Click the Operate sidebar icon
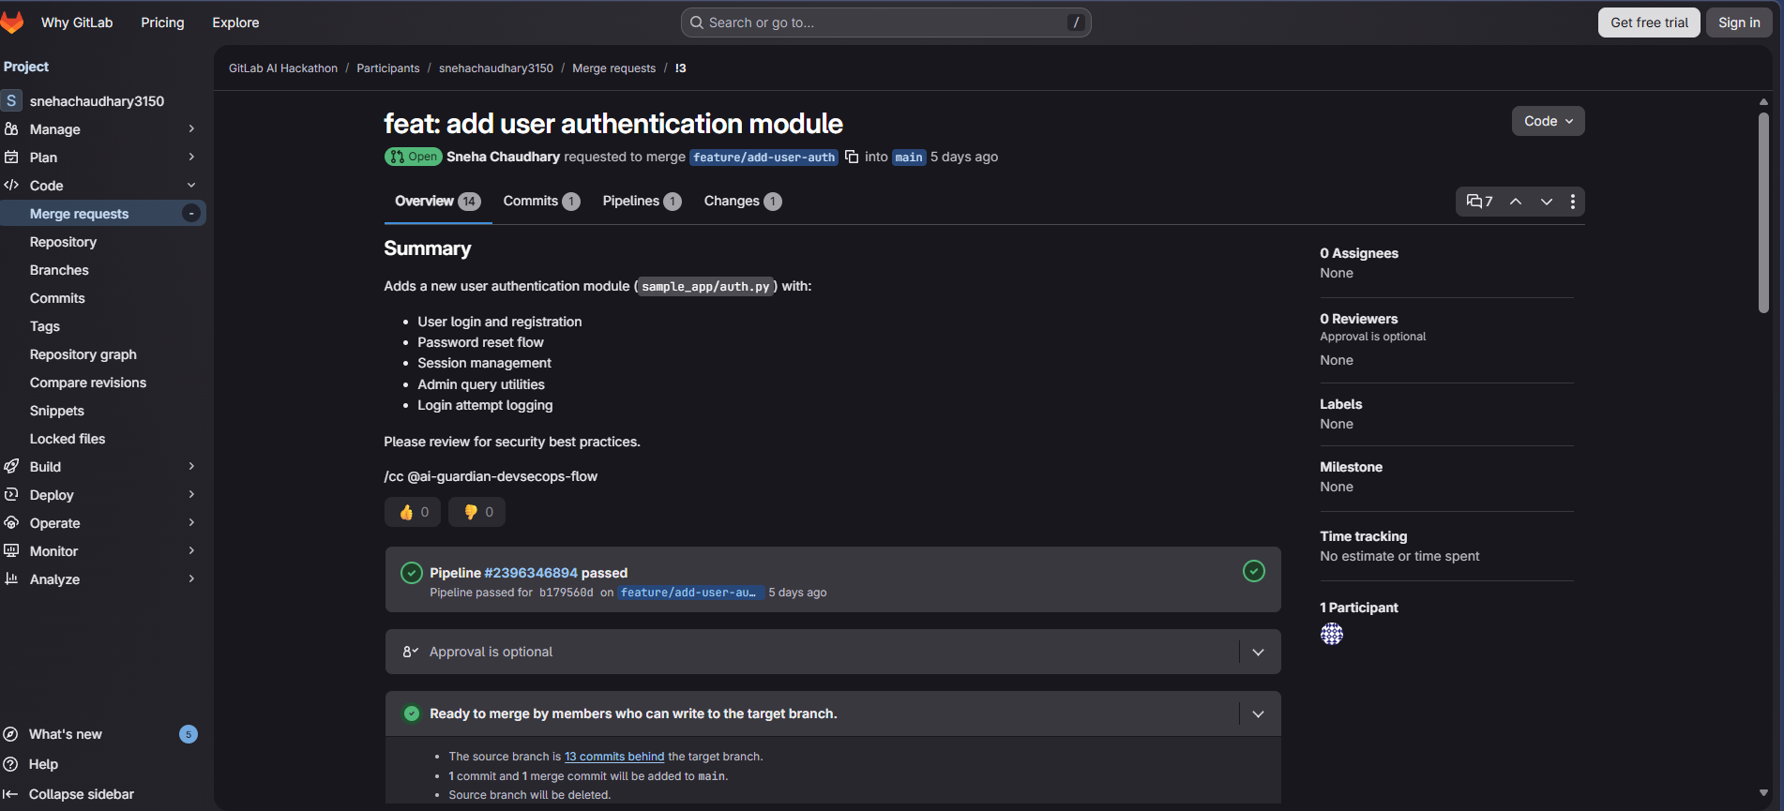The width and height of the screenshot is (1784, 811). [11, 522]
